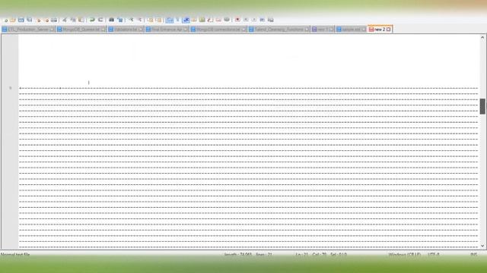The height and width of the screenshot is (273, 487).
Task: Close the new 1 tab
Action: [331, 30]
